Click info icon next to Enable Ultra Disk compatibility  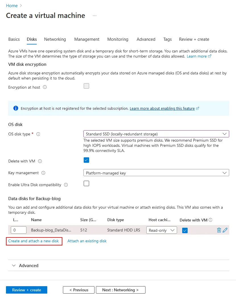[x=66, y=185]
